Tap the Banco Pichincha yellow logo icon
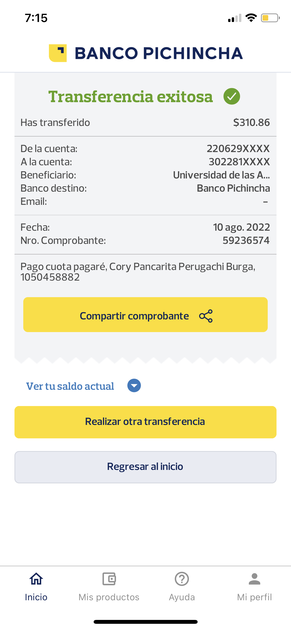This screenshot has height=630, width=291. 58,53
